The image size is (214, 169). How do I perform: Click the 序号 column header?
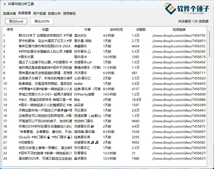pyautogui.click(x=10, y=29)
